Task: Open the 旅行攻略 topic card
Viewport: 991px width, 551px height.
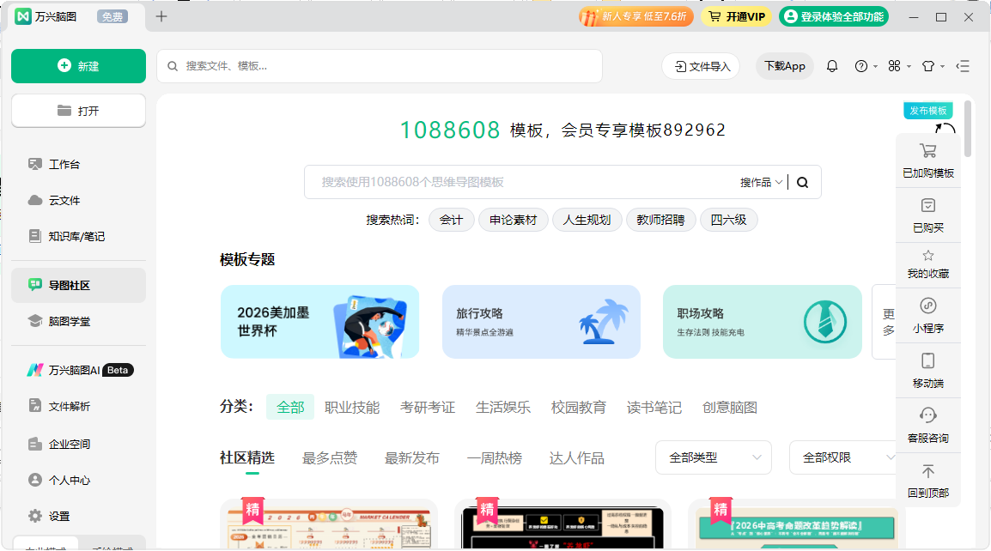Action: coord(541,322)
